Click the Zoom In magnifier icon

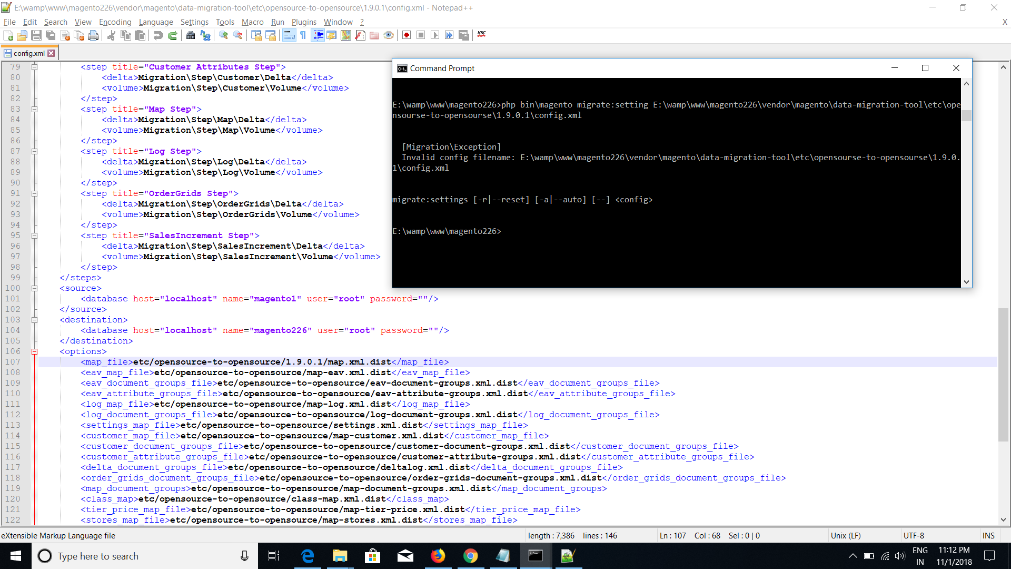click(x=223, y=35)
